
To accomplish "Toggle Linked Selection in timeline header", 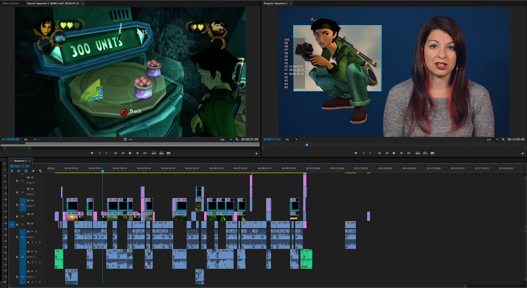I will [25, 171].
